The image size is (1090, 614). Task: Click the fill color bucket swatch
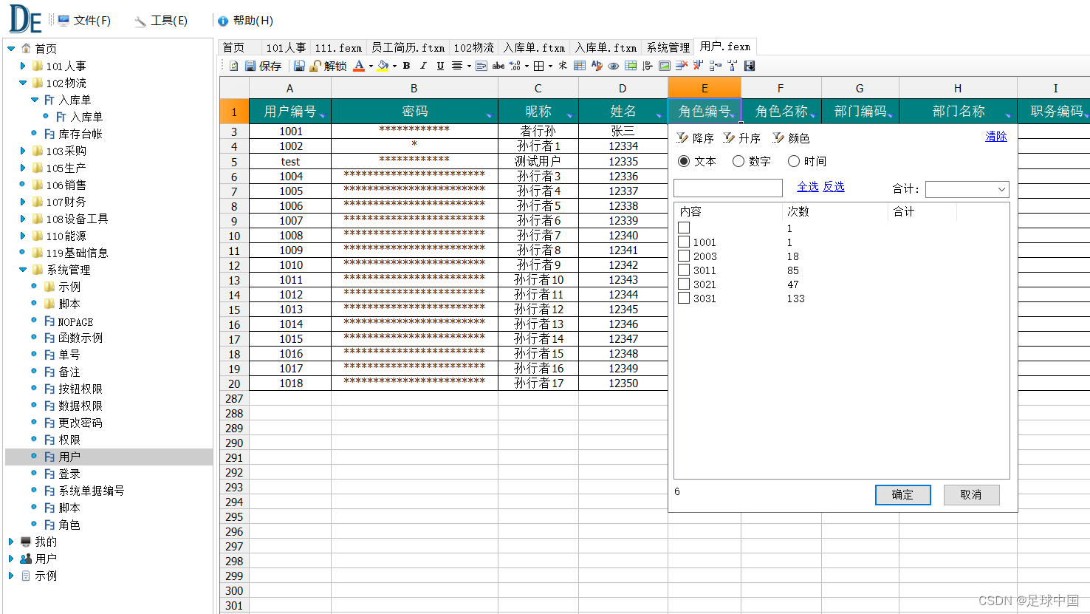click(x=383, y=66)
